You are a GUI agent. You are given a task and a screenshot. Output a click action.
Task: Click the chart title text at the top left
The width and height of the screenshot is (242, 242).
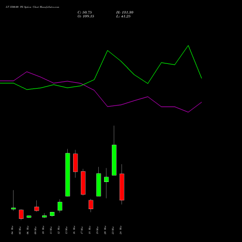(x=32, y=7)
